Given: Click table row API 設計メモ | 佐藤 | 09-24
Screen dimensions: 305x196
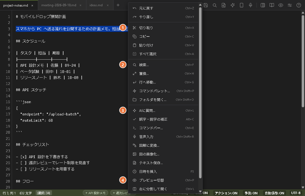Looking at the screenshot, I should 48,65.
